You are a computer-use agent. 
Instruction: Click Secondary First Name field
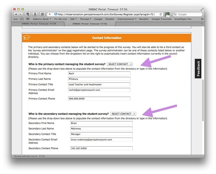pos(101,123)
